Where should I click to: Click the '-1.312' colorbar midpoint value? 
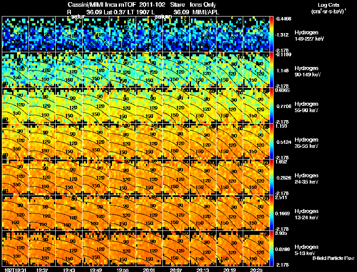282,35
